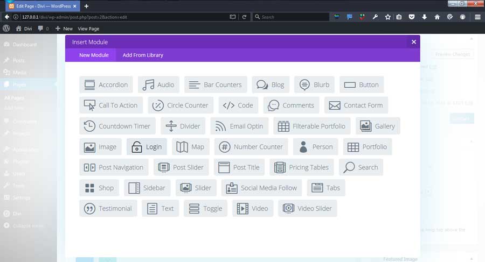
Task: Insert the Gallery module
Action: tap(378, 126)
